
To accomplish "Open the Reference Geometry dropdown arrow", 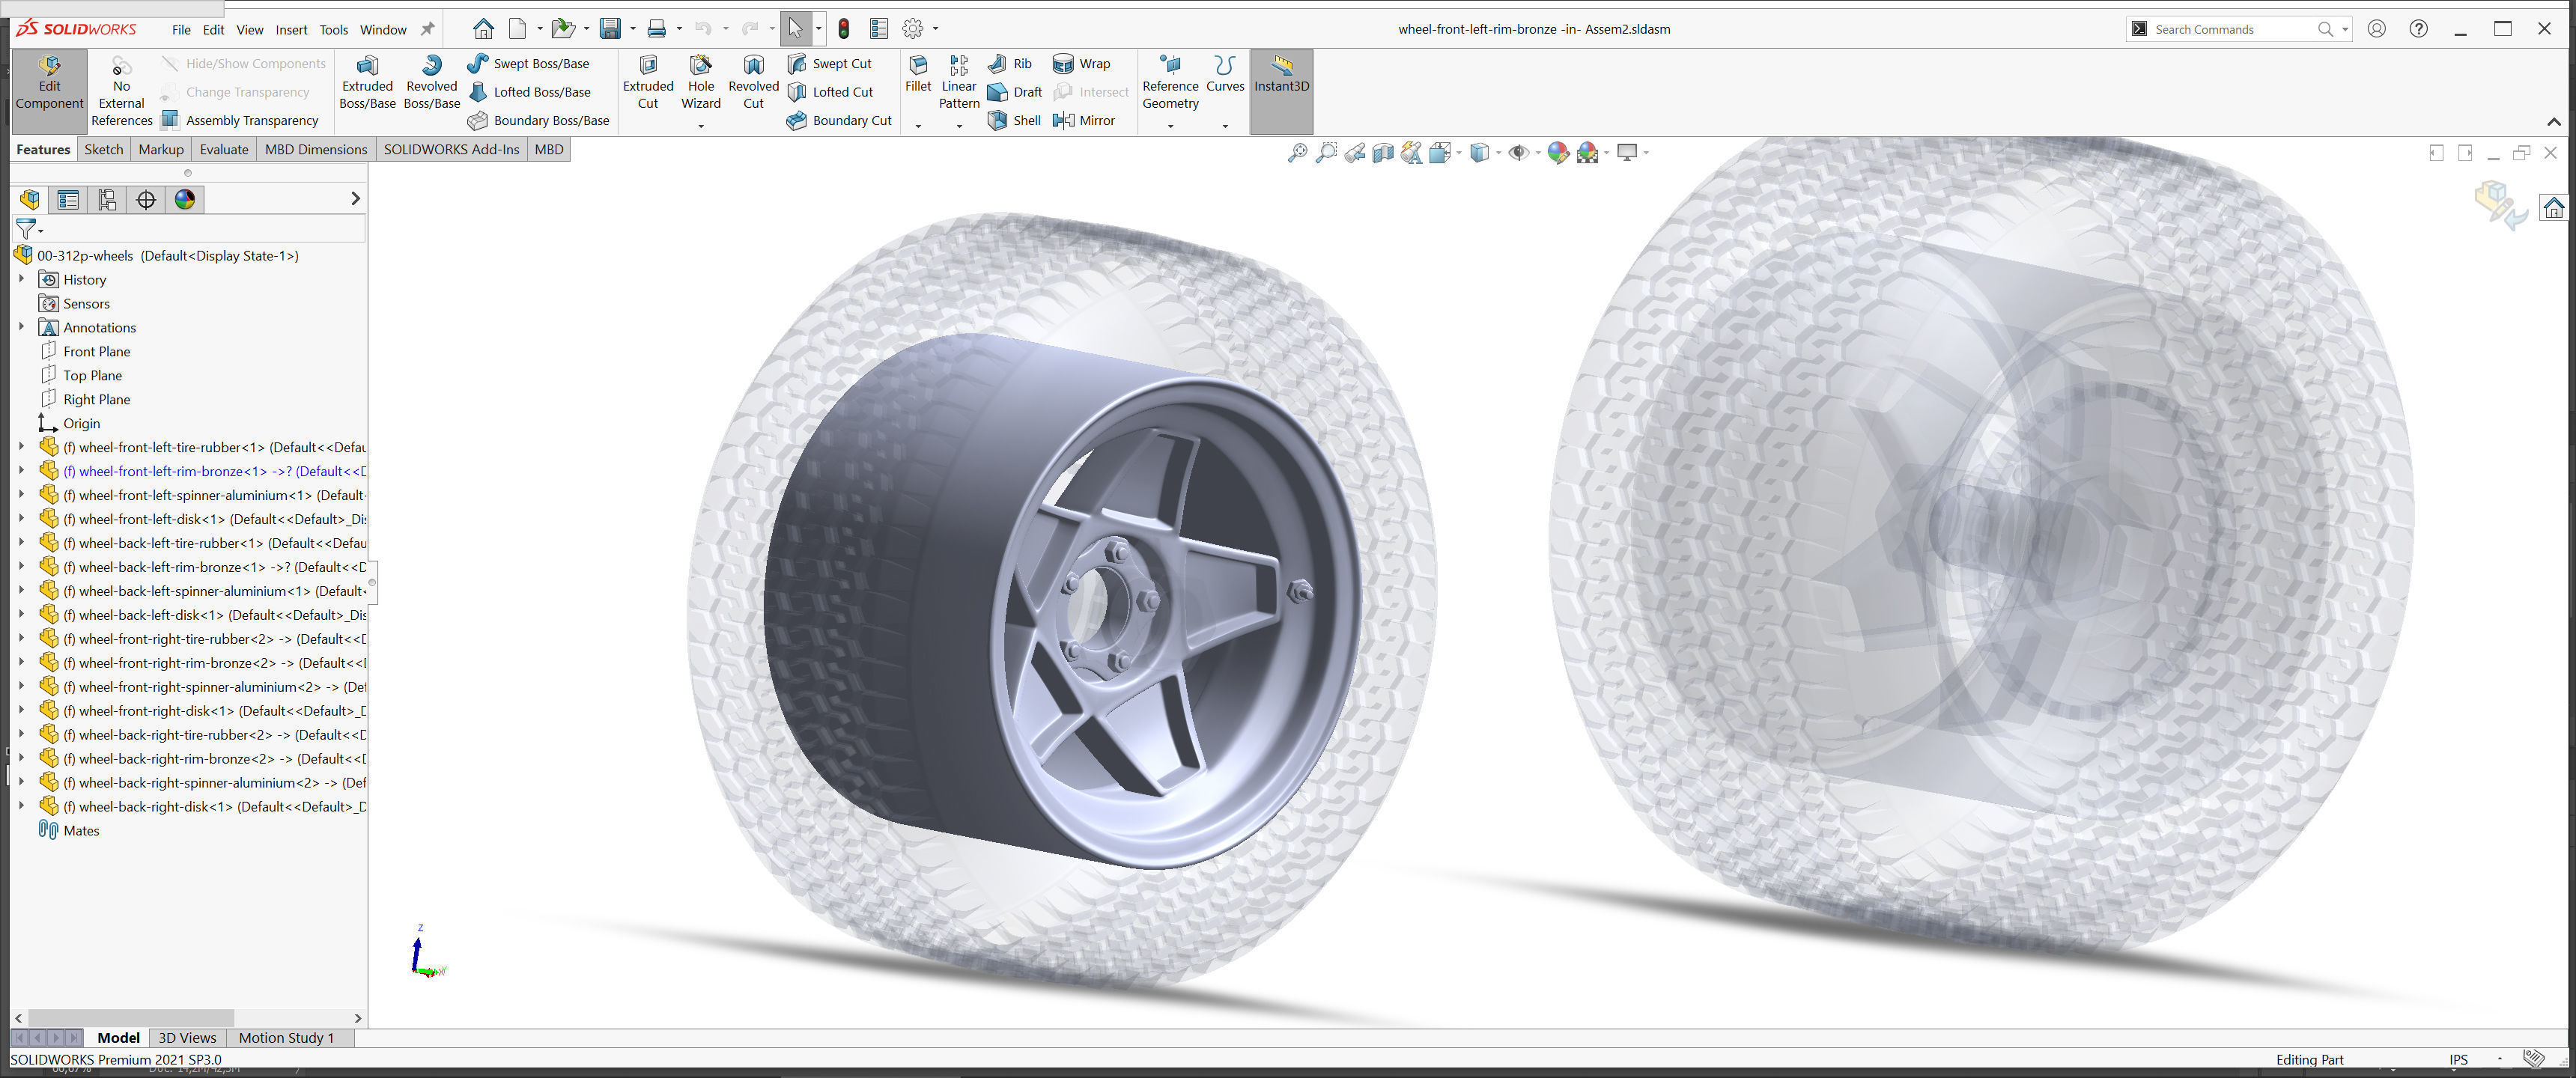I will [x=1170, y=126].
